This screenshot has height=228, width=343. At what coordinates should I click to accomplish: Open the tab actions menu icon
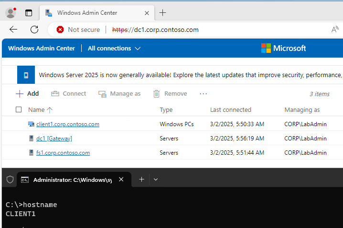(x=29, y=13)
